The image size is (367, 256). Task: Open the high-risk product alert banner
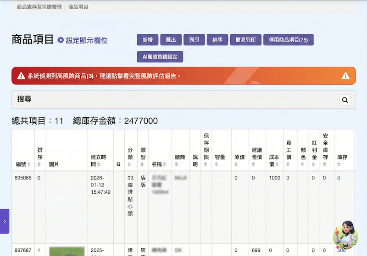pos(183,76)
